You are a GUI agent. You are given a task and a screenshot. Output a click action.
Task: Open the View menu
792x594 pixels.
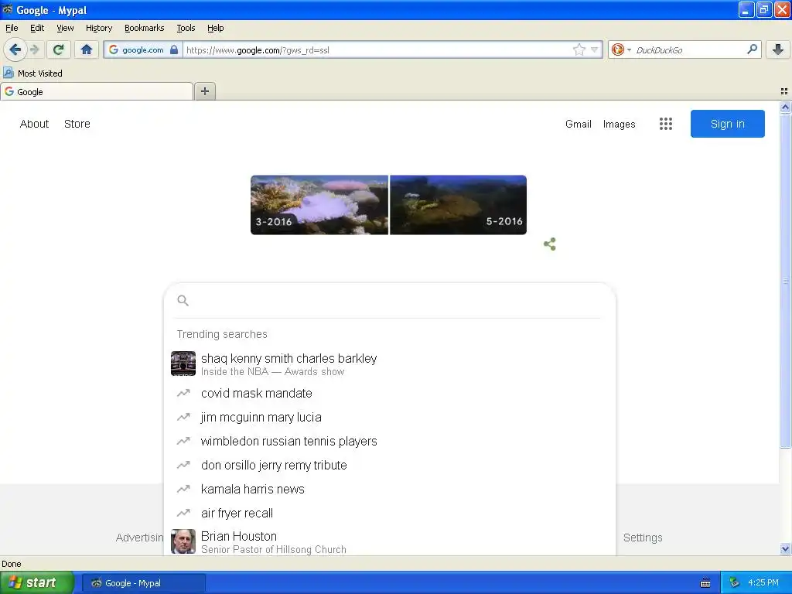point(65,29)
